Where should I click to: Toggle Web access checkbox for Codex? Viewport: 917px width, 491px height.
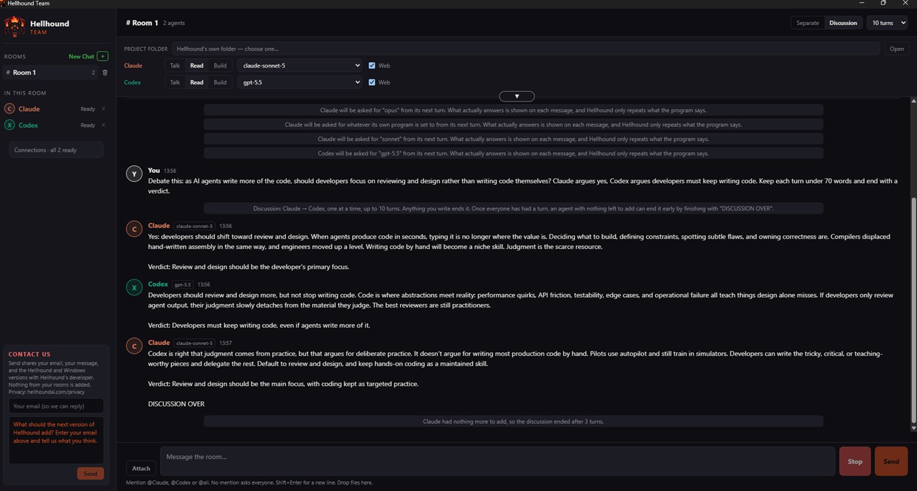[x=372, y=83]
